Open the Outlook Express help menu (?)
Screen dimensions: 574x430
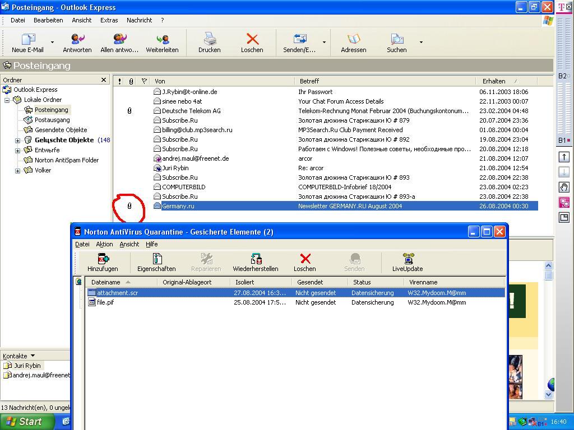pyautogui.click(x=163, y=20)
